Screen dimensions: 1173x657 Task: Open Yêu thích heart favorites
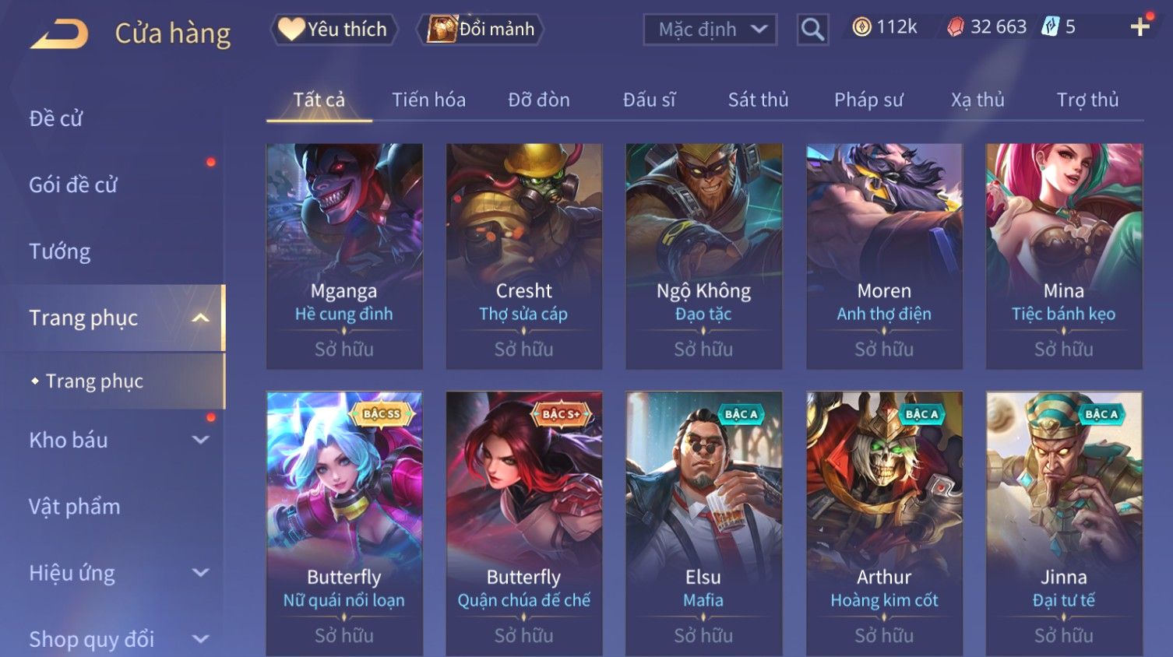coord(333,30)
